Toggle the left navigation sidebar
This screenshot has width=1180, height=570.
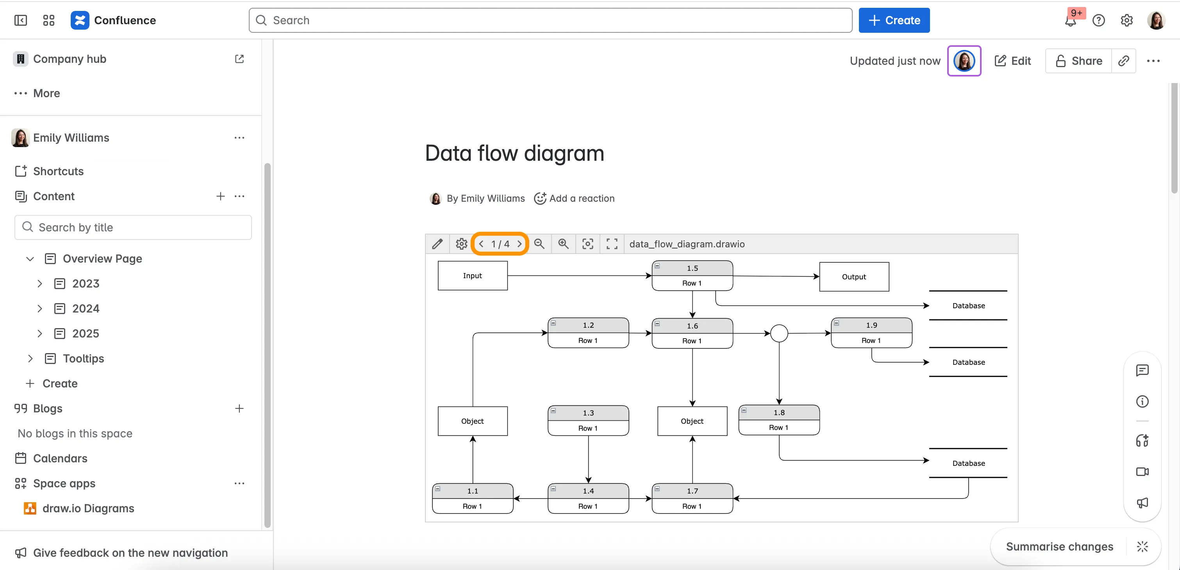(21, 20)
